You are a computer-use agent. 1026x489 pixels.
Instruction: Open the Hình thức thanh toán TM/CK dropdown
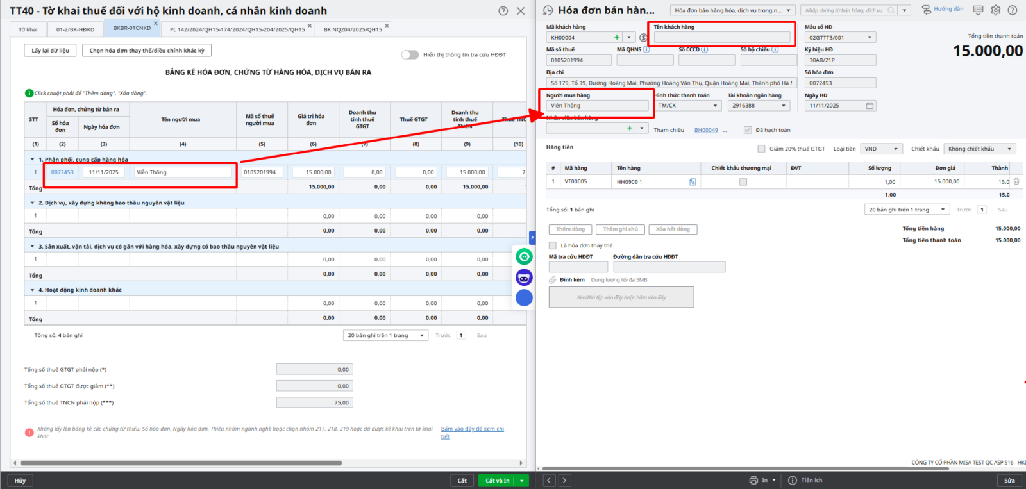point(715,106)
